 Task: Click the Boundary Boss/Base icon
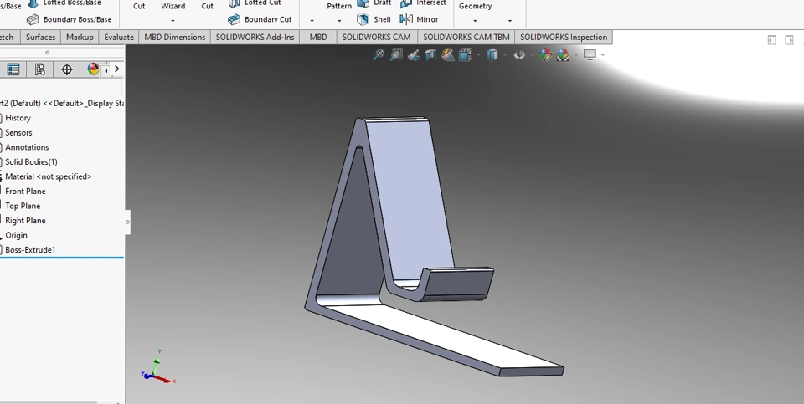33,19
